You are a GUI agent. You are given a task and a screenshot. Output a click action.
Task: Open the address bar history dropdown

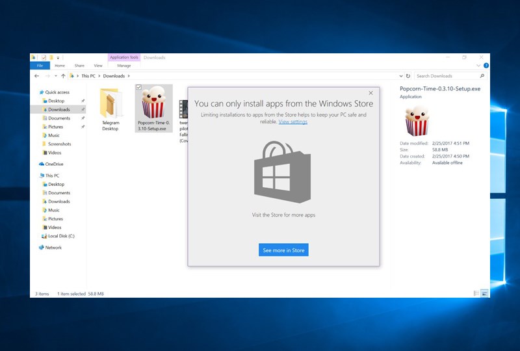point(400,76)
